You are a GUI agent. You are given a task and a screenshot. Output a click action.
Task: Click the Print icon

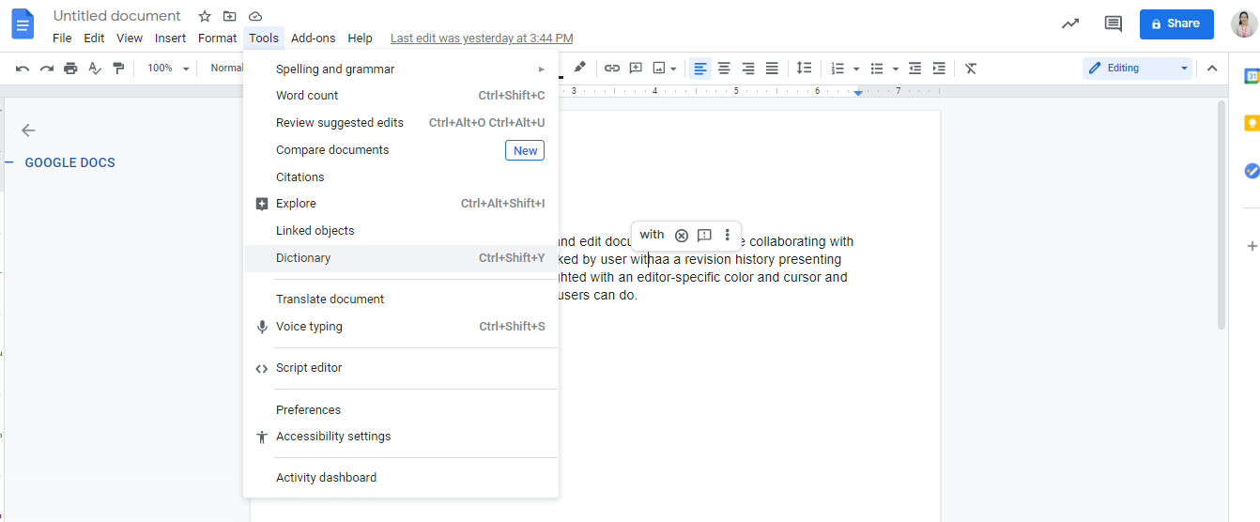click(x=70, y=69)
